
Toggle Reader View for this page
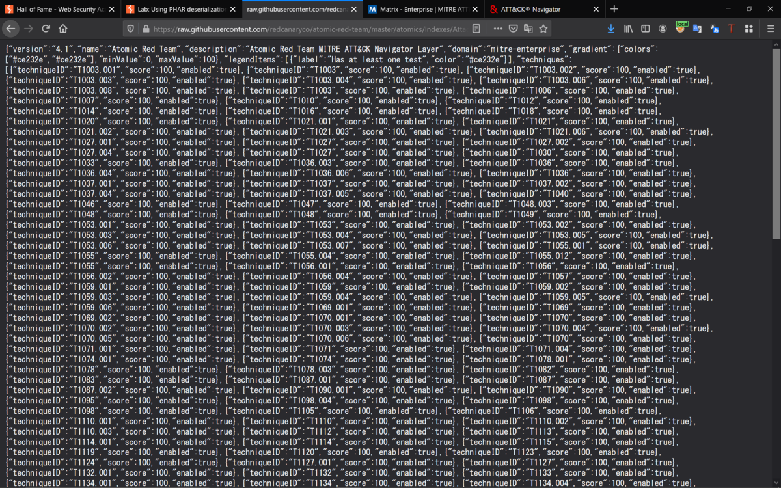[476, 29]
